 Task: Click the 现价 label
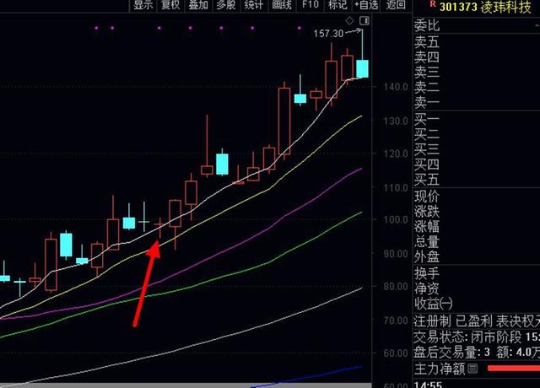(427, 197)
